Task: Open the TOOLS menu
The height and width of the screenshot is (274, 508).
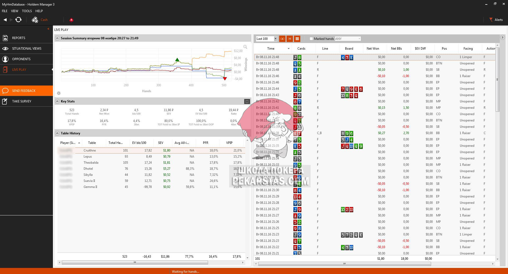Action: tap(27, 11)
